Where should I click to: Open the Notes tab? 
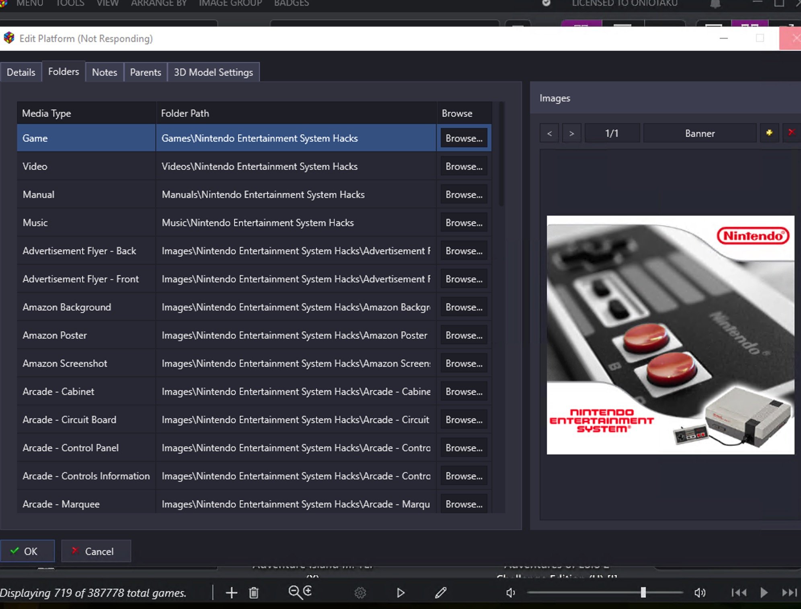[105, 72]
